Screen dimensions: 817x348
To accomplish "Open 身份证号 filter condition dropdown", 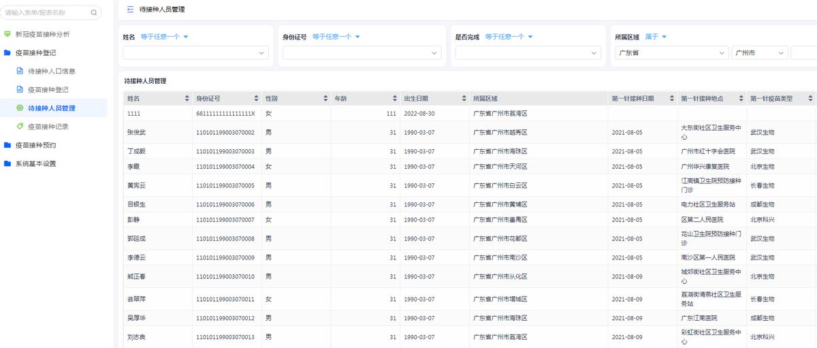I will coord(336,37).
